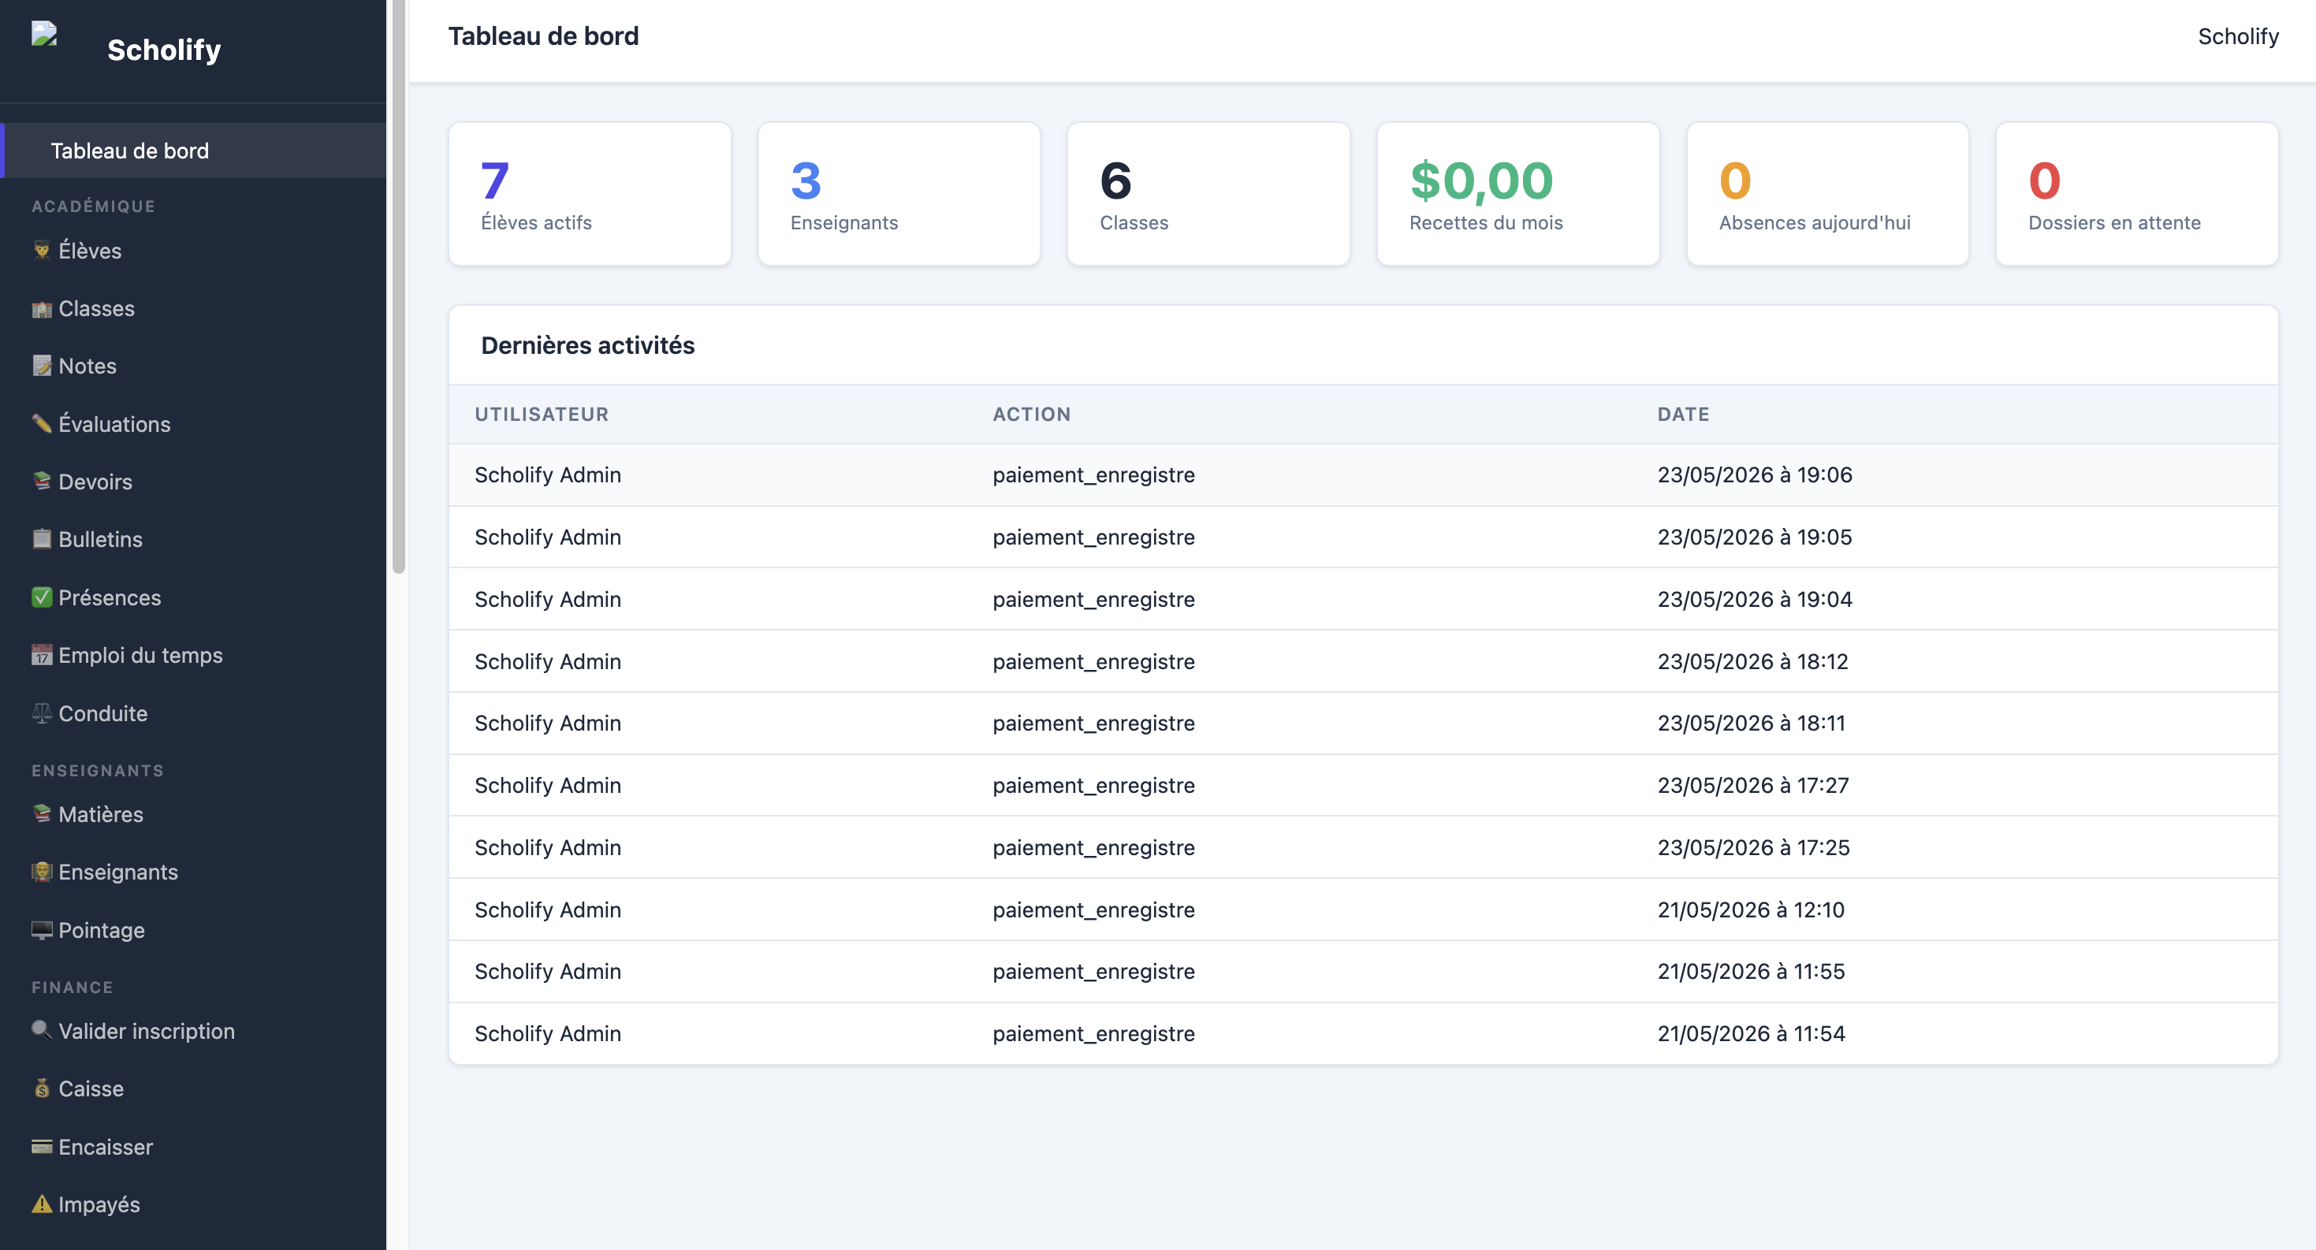2316x1250 pixels.
Task: Select the Élèves actifs stat card
Action: click(590, 194)
